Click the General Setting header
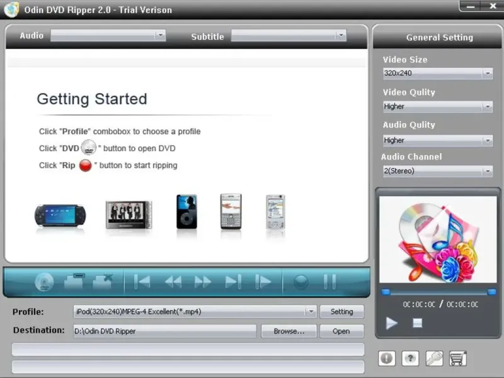 (439, 38)
